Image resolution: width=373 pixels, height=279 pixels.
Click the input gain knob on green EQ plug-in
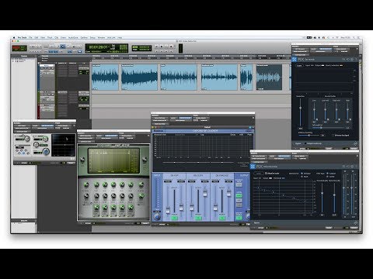pyautogui.click(x=82, y=160)
